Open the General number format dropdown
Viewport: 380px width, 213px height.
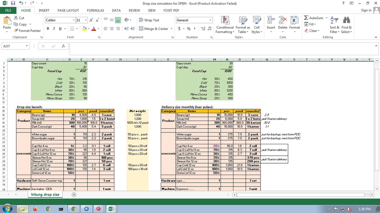[210, 20]
